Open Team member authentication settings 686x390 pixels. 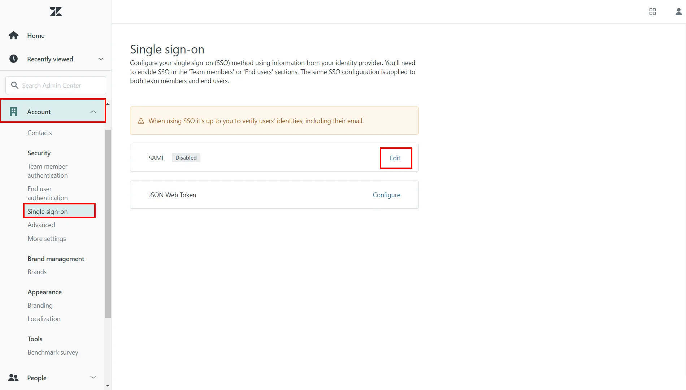47,170
